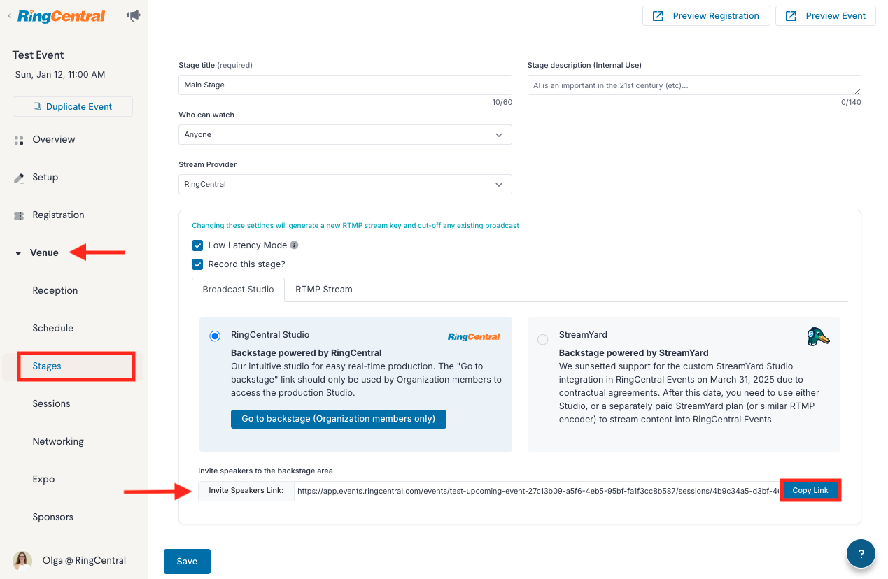Click the Invite Speakers Link URL field

(537, 491)
